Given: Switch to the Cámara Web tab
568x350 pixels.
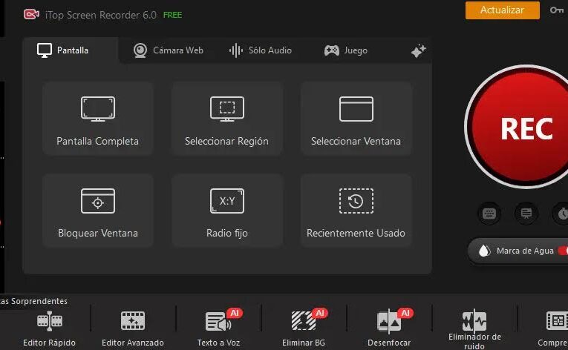Looking at the screenshot, I should (169, 50).
